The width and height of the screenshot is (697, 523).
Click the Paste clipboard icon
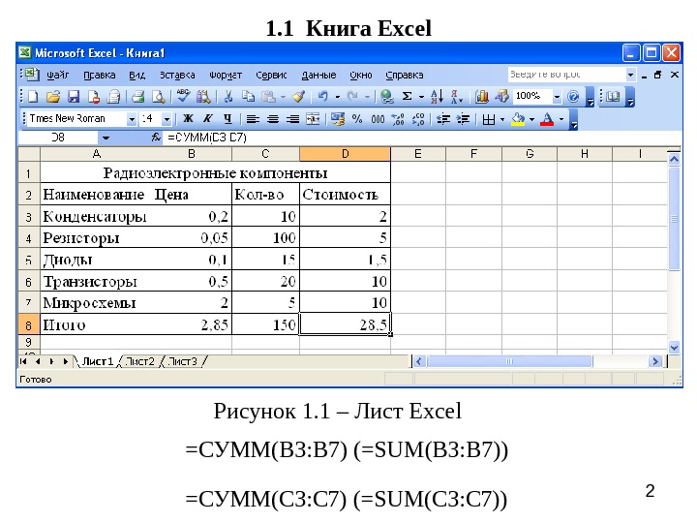pyautogui.click(x=268, y=97)
